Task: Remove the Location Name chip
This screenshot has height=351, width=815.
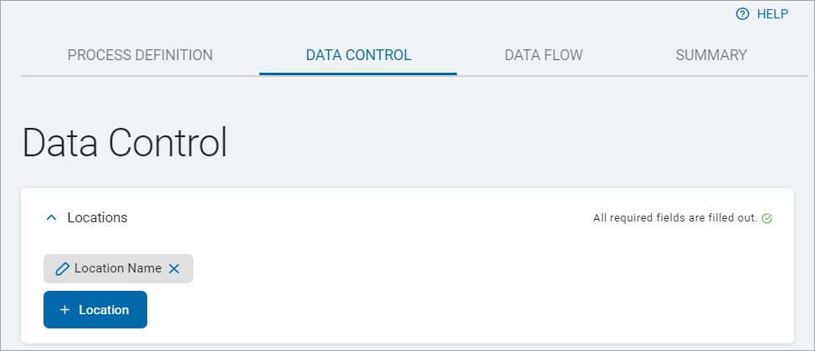Action: coord(174,269)
